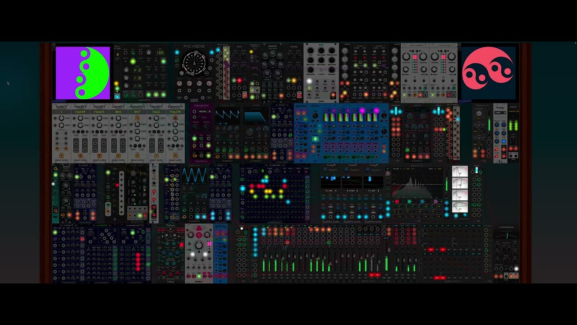Click the Clocked /4 ratio display

click(x=137, y=86)
